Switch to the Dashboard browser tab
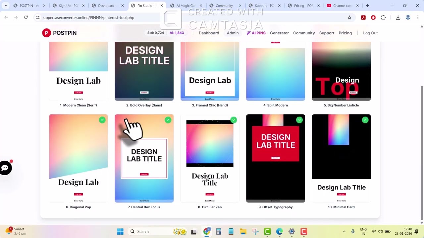424x238 pixels. (108, 6)
